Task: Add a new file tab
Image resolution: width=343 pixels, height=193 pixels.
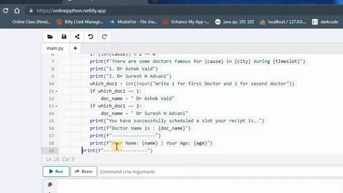Action: (x=75, y=48)
